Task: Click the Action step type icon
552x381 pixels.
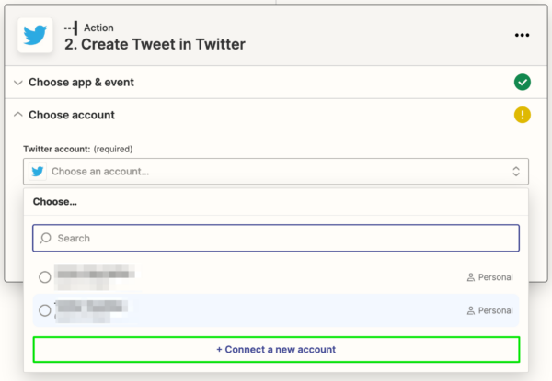Action: coord(71,28)
